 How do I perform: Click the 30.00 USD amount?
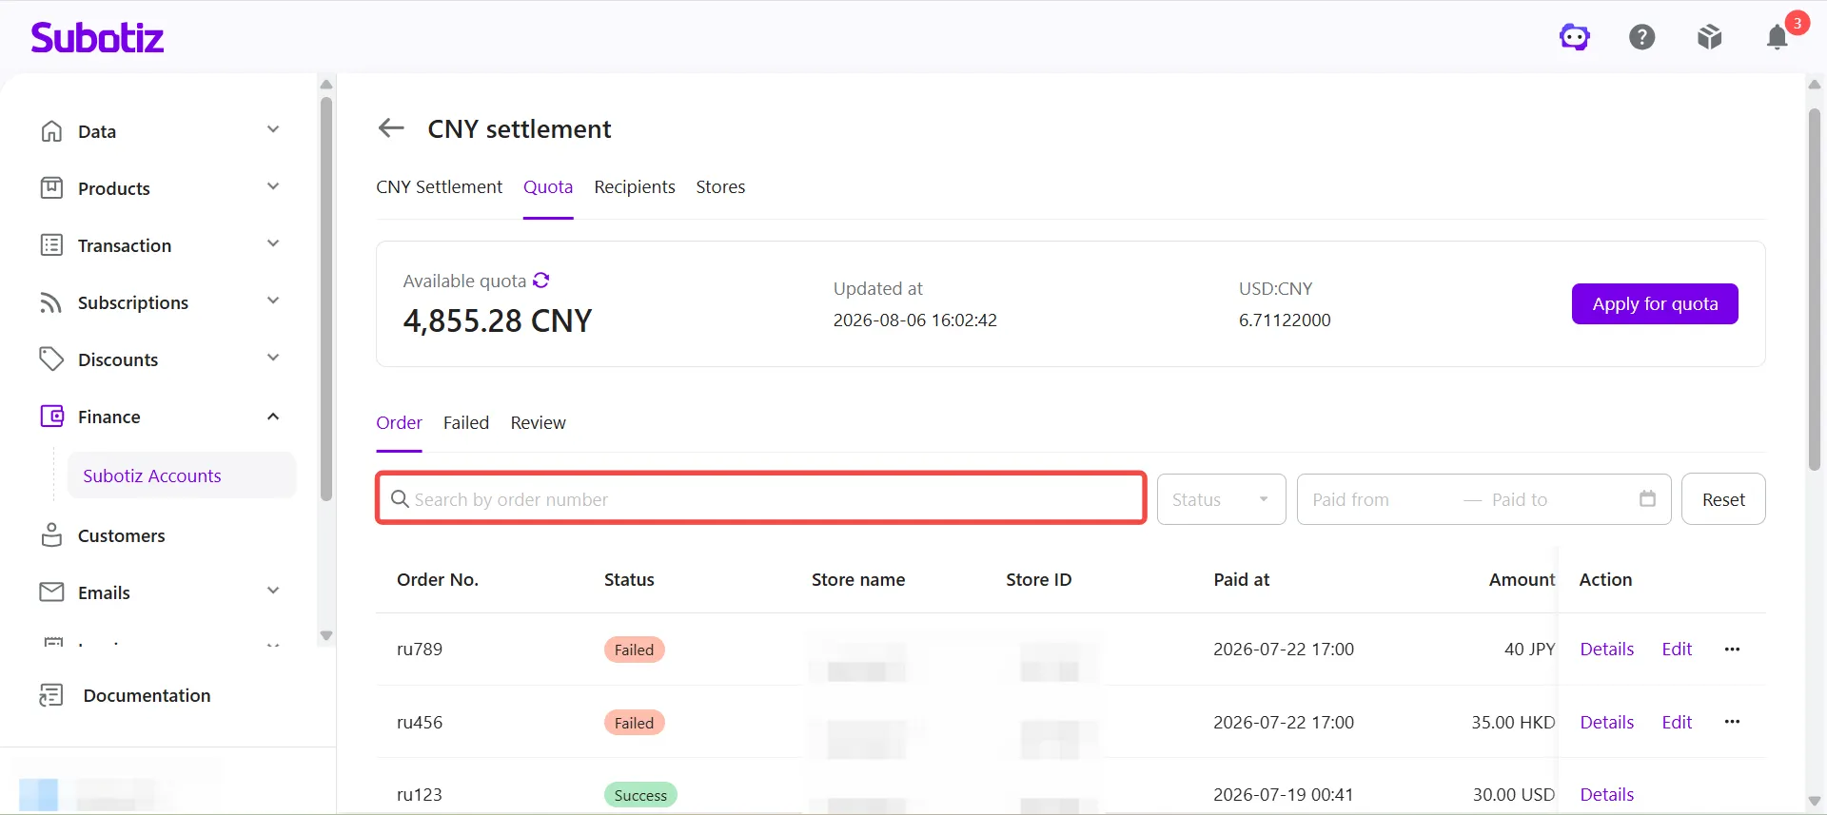click(1513, 794)
